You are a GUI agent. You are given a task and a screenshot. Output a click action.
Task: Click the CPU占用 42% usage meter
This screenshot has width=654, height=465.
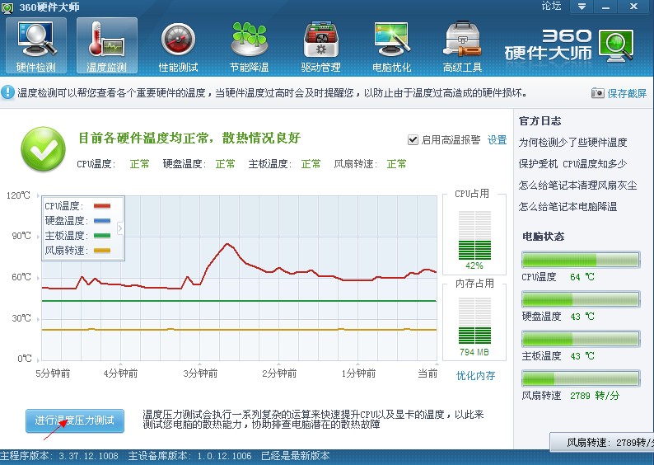point(474,235)
